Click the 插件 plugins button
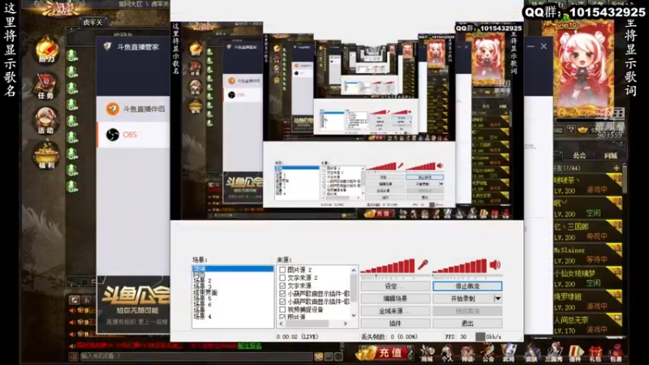 coord(395,323)
